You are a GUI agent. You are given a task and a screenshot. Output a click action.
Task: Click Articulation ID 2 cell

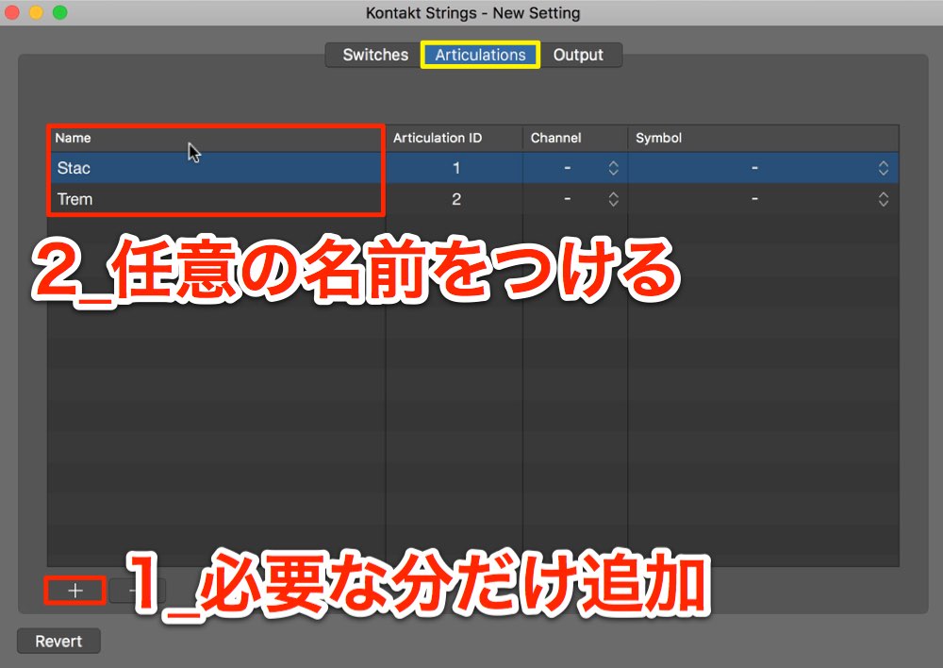[455, 199]
